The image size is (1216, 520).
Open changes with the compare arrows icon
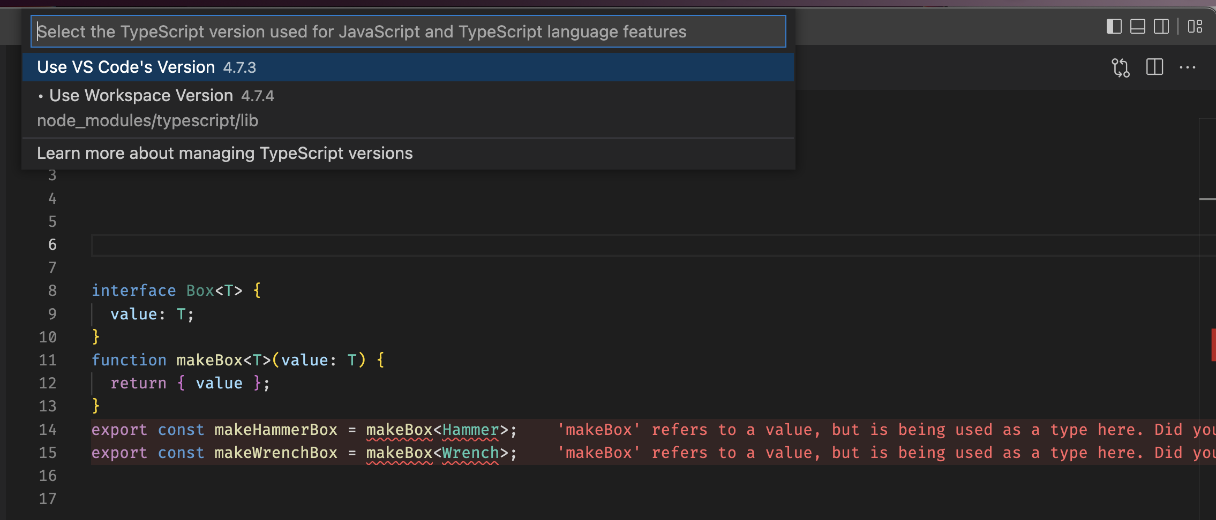[1120, 67]
